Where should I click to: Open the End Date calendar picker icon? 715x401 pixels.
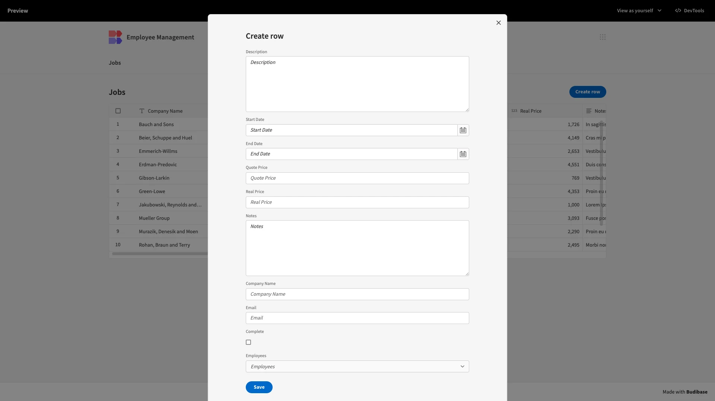[463, 154]
